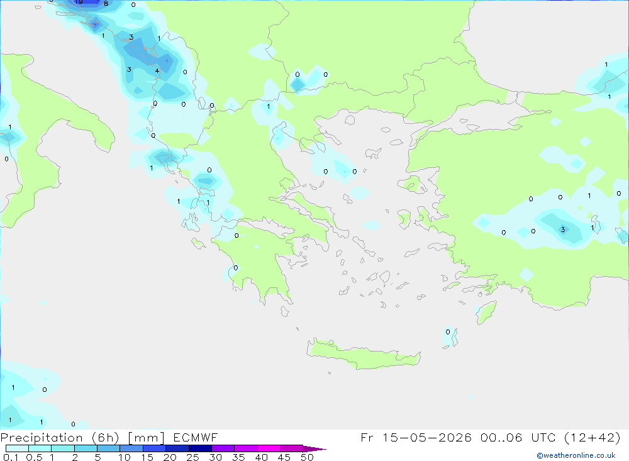Select the legend swatch between 1 and 2

pos(63,448)
